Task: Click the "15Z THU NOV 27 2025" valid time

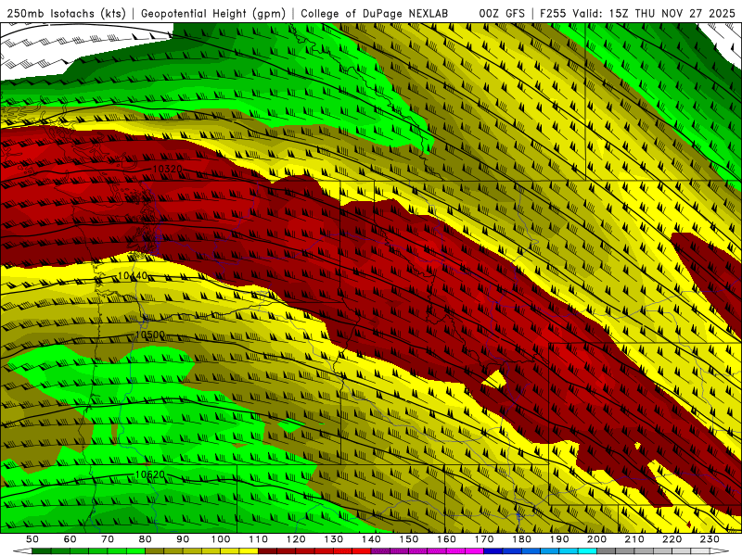Action: click(x=672, y=13)
